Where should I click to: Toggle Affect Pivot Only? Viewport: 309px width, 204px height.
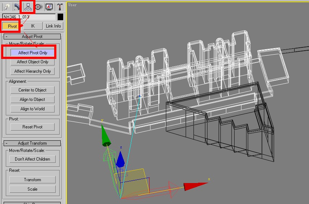(33, 53)
